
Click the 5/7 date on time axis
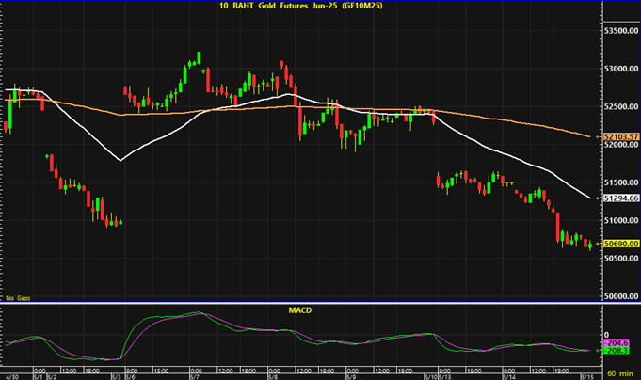(x=195, y=374)
